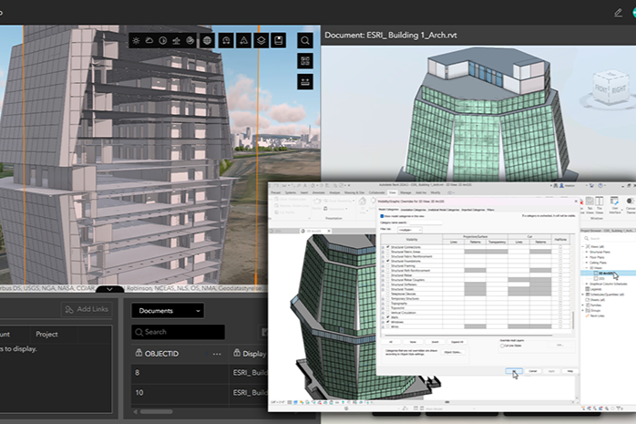The image size is (636, 424).
Task: Uncheck Structural Connections visibility checkbox
Action: 388,247
